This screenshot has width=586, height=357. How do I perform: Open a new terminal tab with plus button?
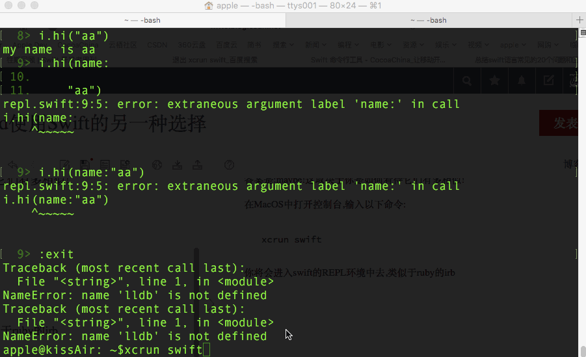coord(579,20)
